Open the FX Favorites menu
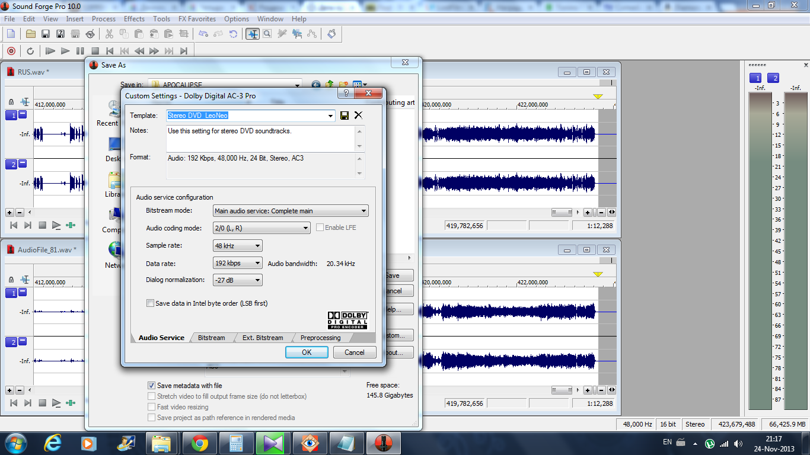Image resolution: width=810 pixels, height=455 pixels. coord(197,19)
